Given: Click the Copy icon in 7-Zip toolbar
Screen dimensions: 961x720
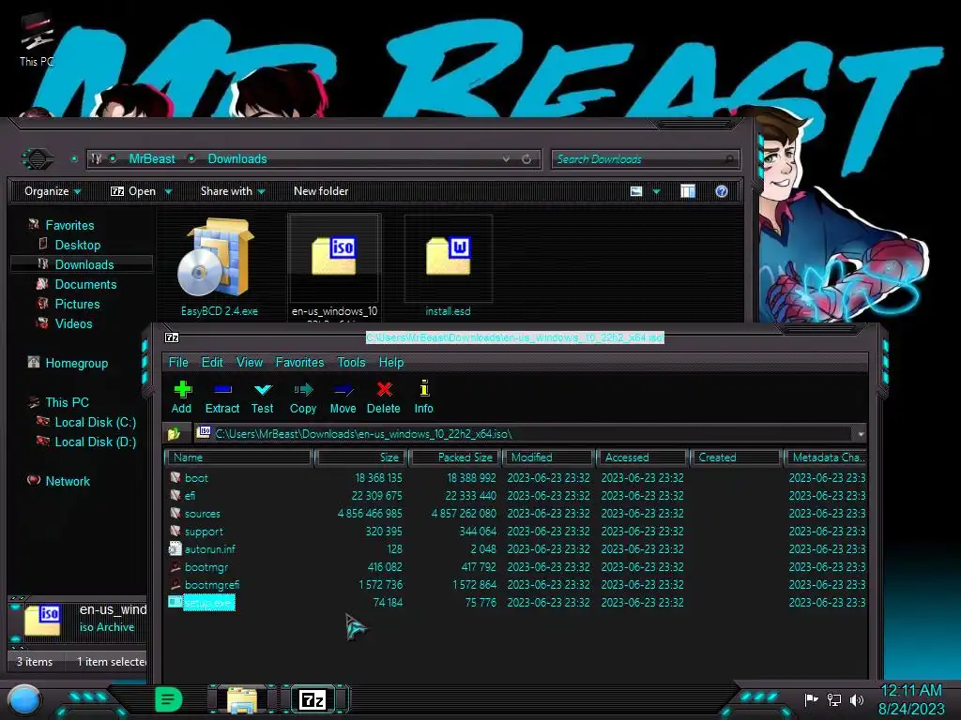Looking at the screenshot, I should coord(303,389).
